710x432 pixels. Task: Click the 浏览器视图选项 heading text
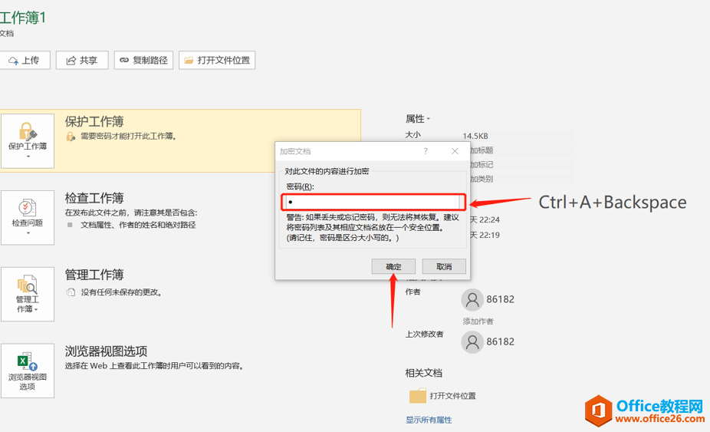[x=106, y=351]
